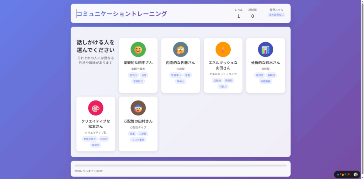364x179 pixels.
Task: Click the pink palette avatar of 松本さん
Action: click(x=96, y=108)
